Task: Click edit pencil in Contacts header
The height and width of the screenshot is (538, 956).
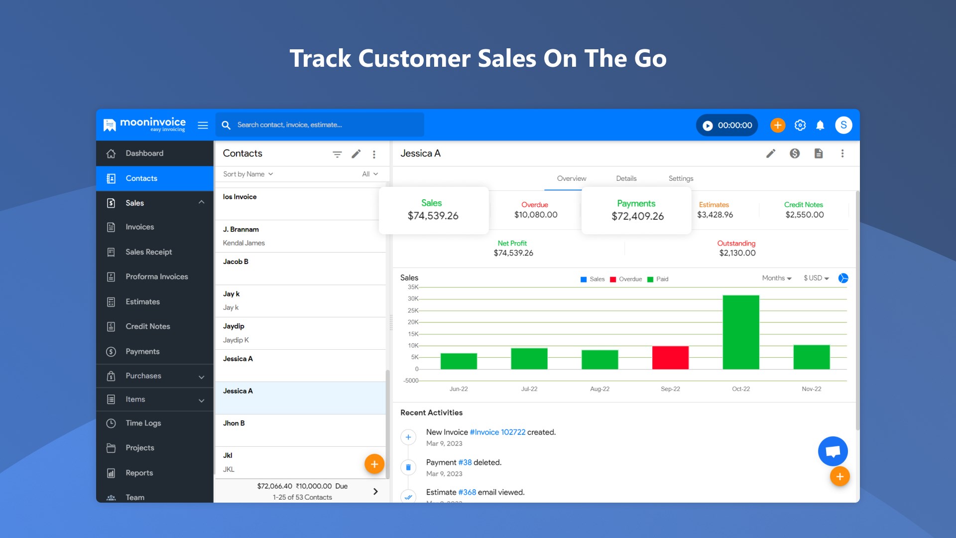Action: (356, 154)
